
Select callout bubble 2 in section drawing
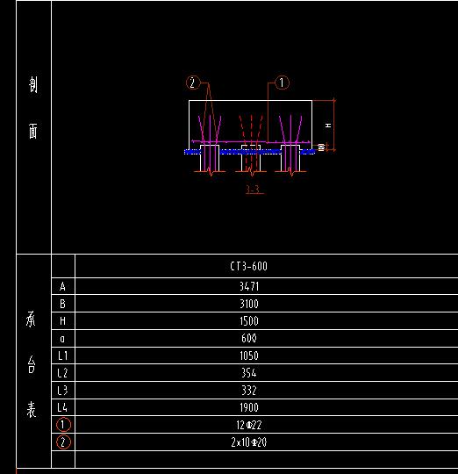(193, 83)
